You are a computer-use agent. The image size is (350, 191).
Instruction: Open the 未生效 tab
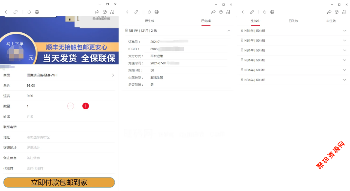[331, 21]
